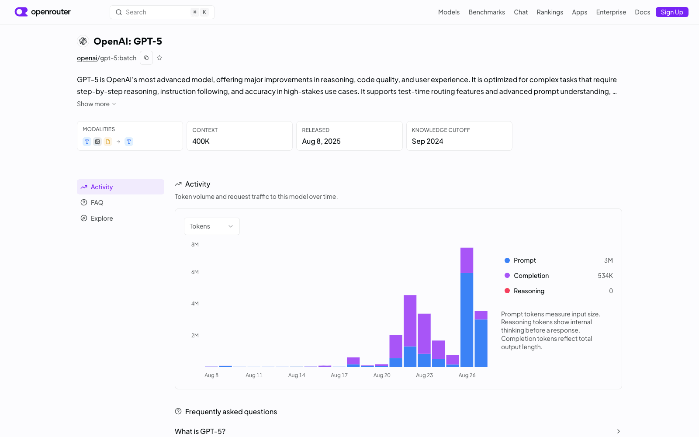Click the openrouter wordmark
This screenshot has width=699, height=437.
tap(51, 12)
